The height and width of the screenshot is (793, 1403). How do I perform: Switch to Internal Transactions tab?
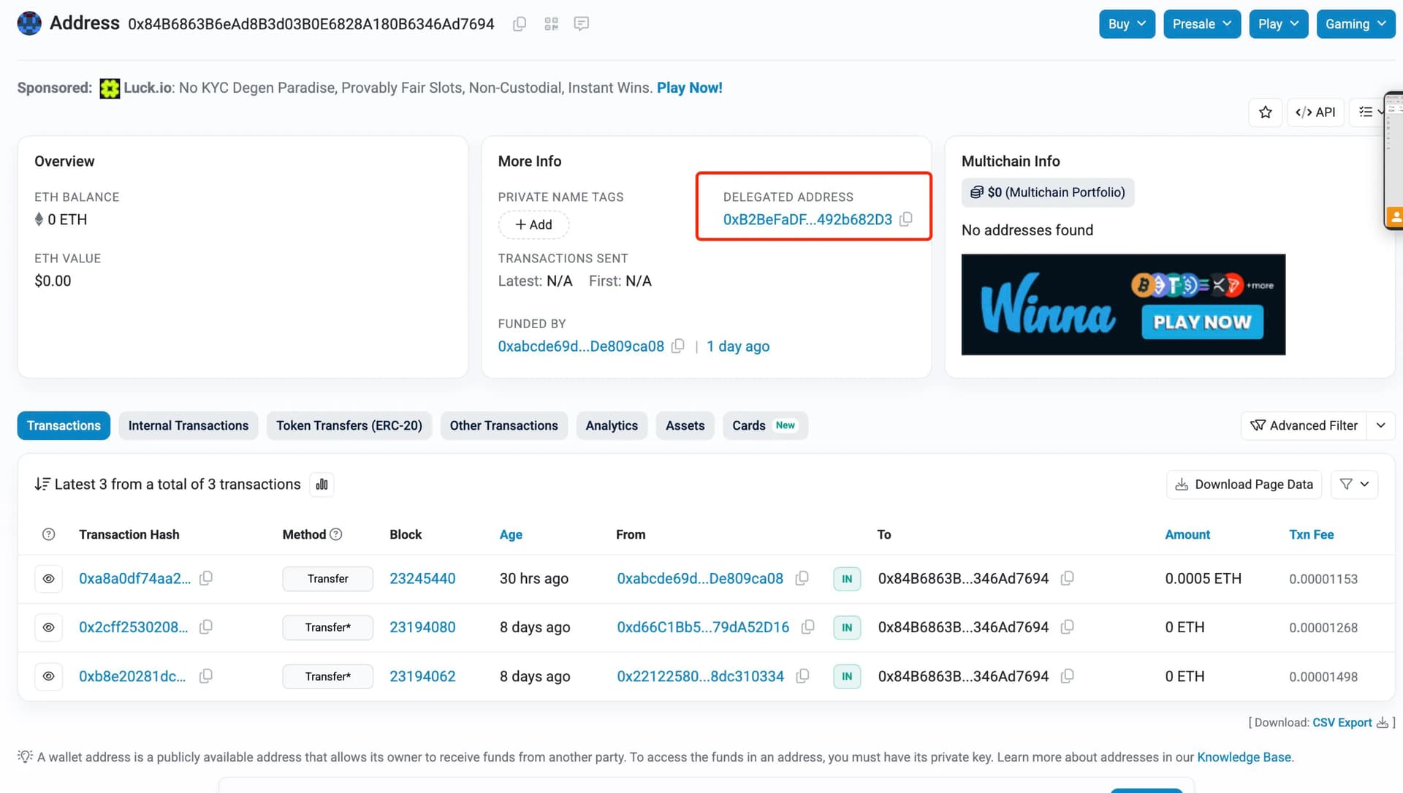coord(189,425)
